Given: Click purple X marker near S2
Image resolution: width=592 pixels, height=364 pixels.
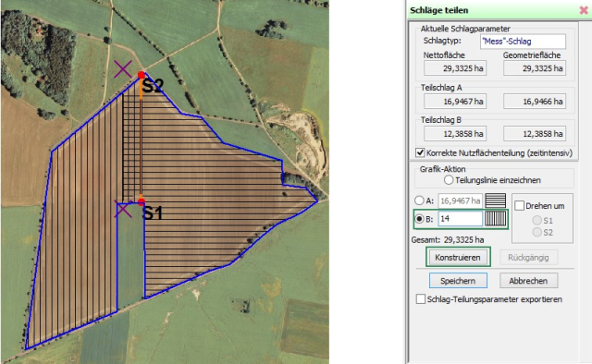Looking at the screenshot, I should click(123, 69).
